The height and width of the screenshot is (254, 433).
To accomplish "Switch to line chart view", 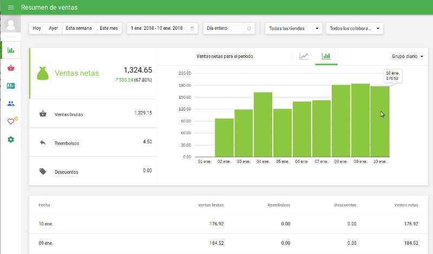I will (x=304, y=56).
